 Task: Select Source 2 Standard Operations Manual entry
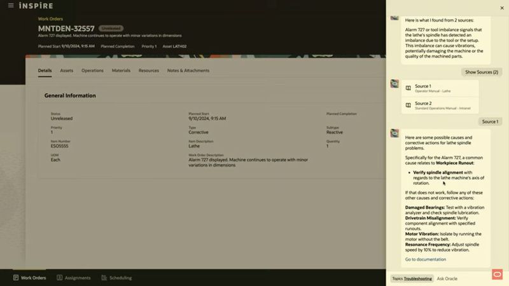coord(440,106)
